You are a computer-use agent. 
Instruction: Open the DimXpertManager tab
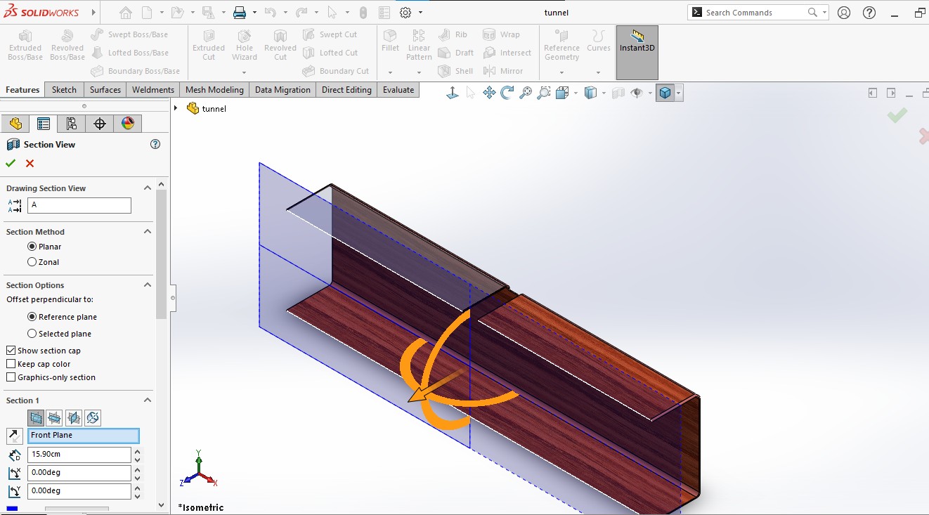100,124
